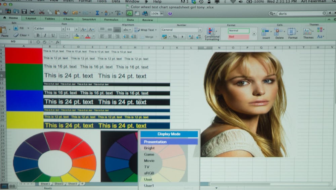Click the AutoSum sigma icon
The height and width of the screenshot is (190, 336).
(97, 13)
